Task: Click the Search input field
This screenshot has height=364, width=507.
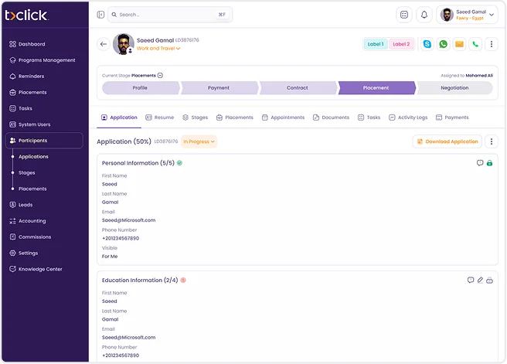Action: [x=170, y=15]
